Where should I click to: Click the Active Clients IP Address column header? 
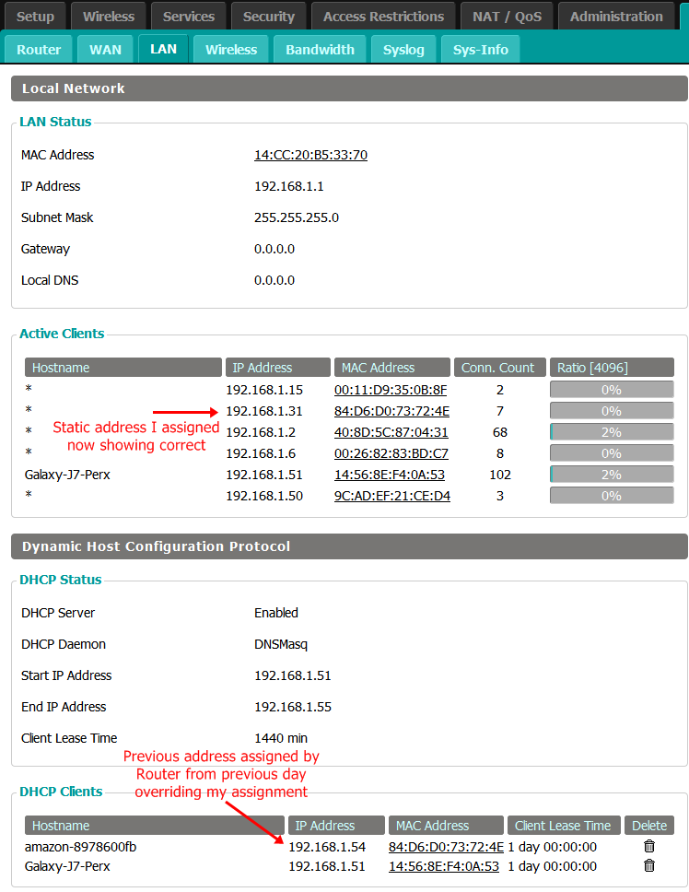point(278,368)
